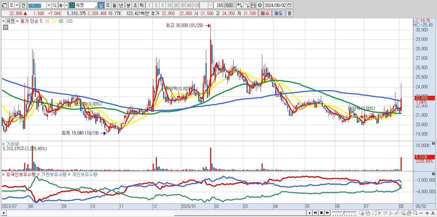Open chart settings gear icon
This screenshot has height=217, width=437.
tap(260, 5)
